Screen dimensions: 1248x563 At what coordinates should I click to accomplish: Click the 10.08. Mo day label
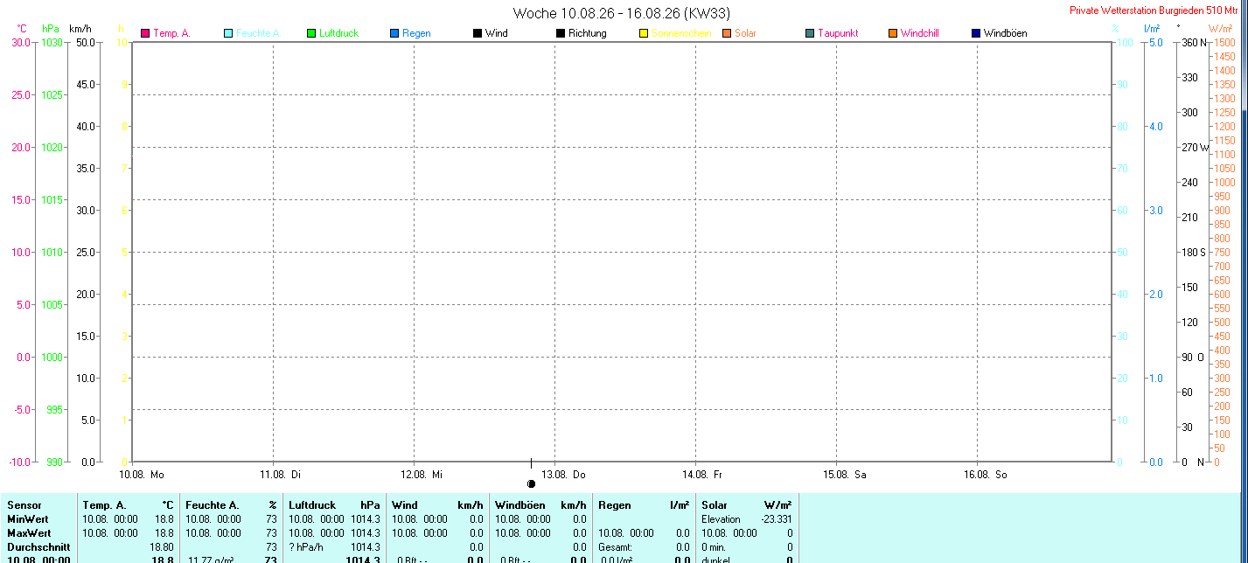[142, 475]
